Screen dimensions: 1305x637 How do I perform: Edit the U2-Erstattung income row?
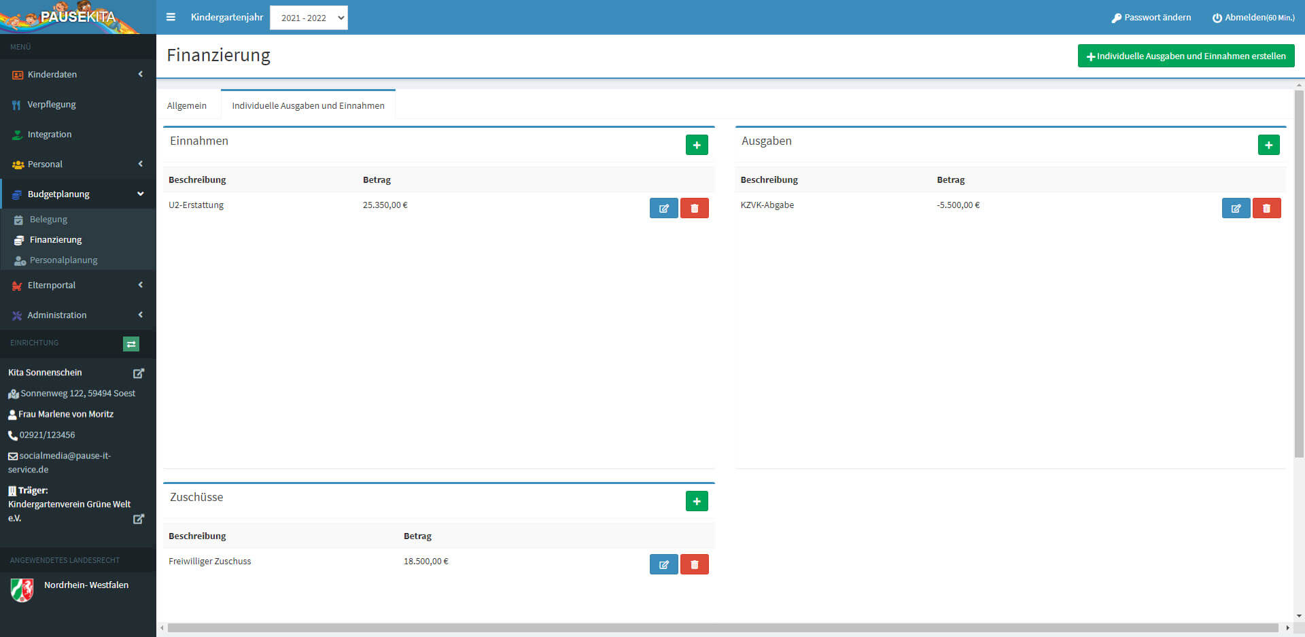click(663, 208)
